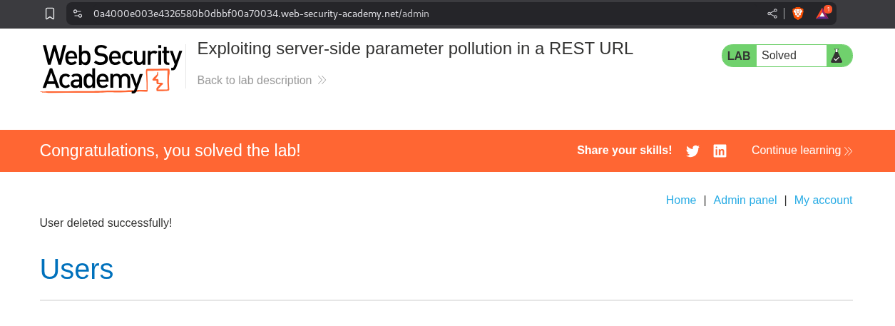This screenshot has height=326, width=895.
Task: Click Back to lab description link
Action: 255,81
